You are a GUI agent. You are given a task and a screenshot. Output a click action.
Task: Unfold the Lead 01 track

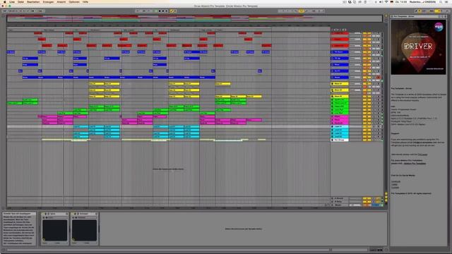(333, 127)
